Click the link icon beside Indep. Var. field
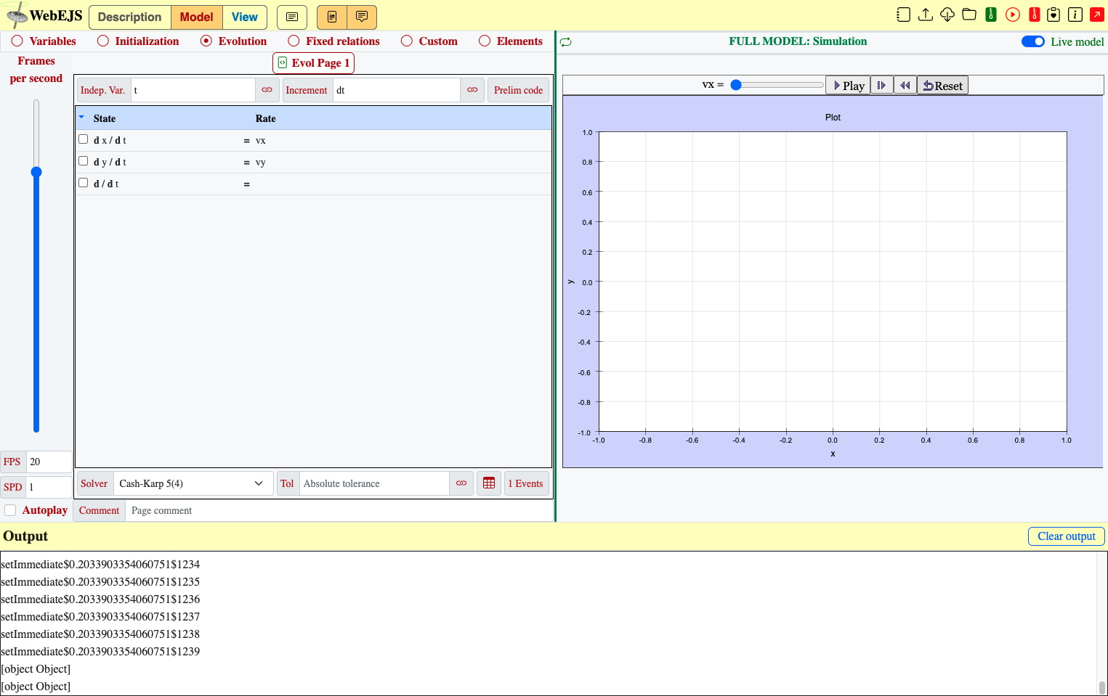This screenshot has height=696, width=1108. click(267, 90)
